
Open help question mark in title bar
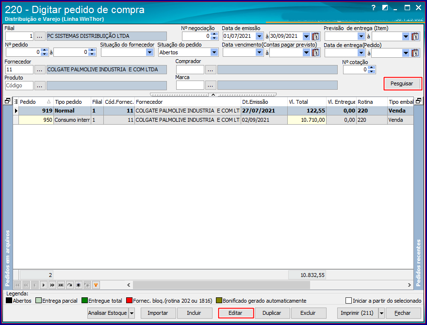pyautogui.click(x=373, y=8)
